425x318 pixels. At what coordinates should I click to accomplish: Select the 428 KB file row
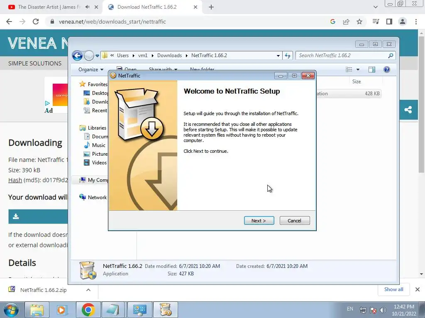(x=349, y=94)
